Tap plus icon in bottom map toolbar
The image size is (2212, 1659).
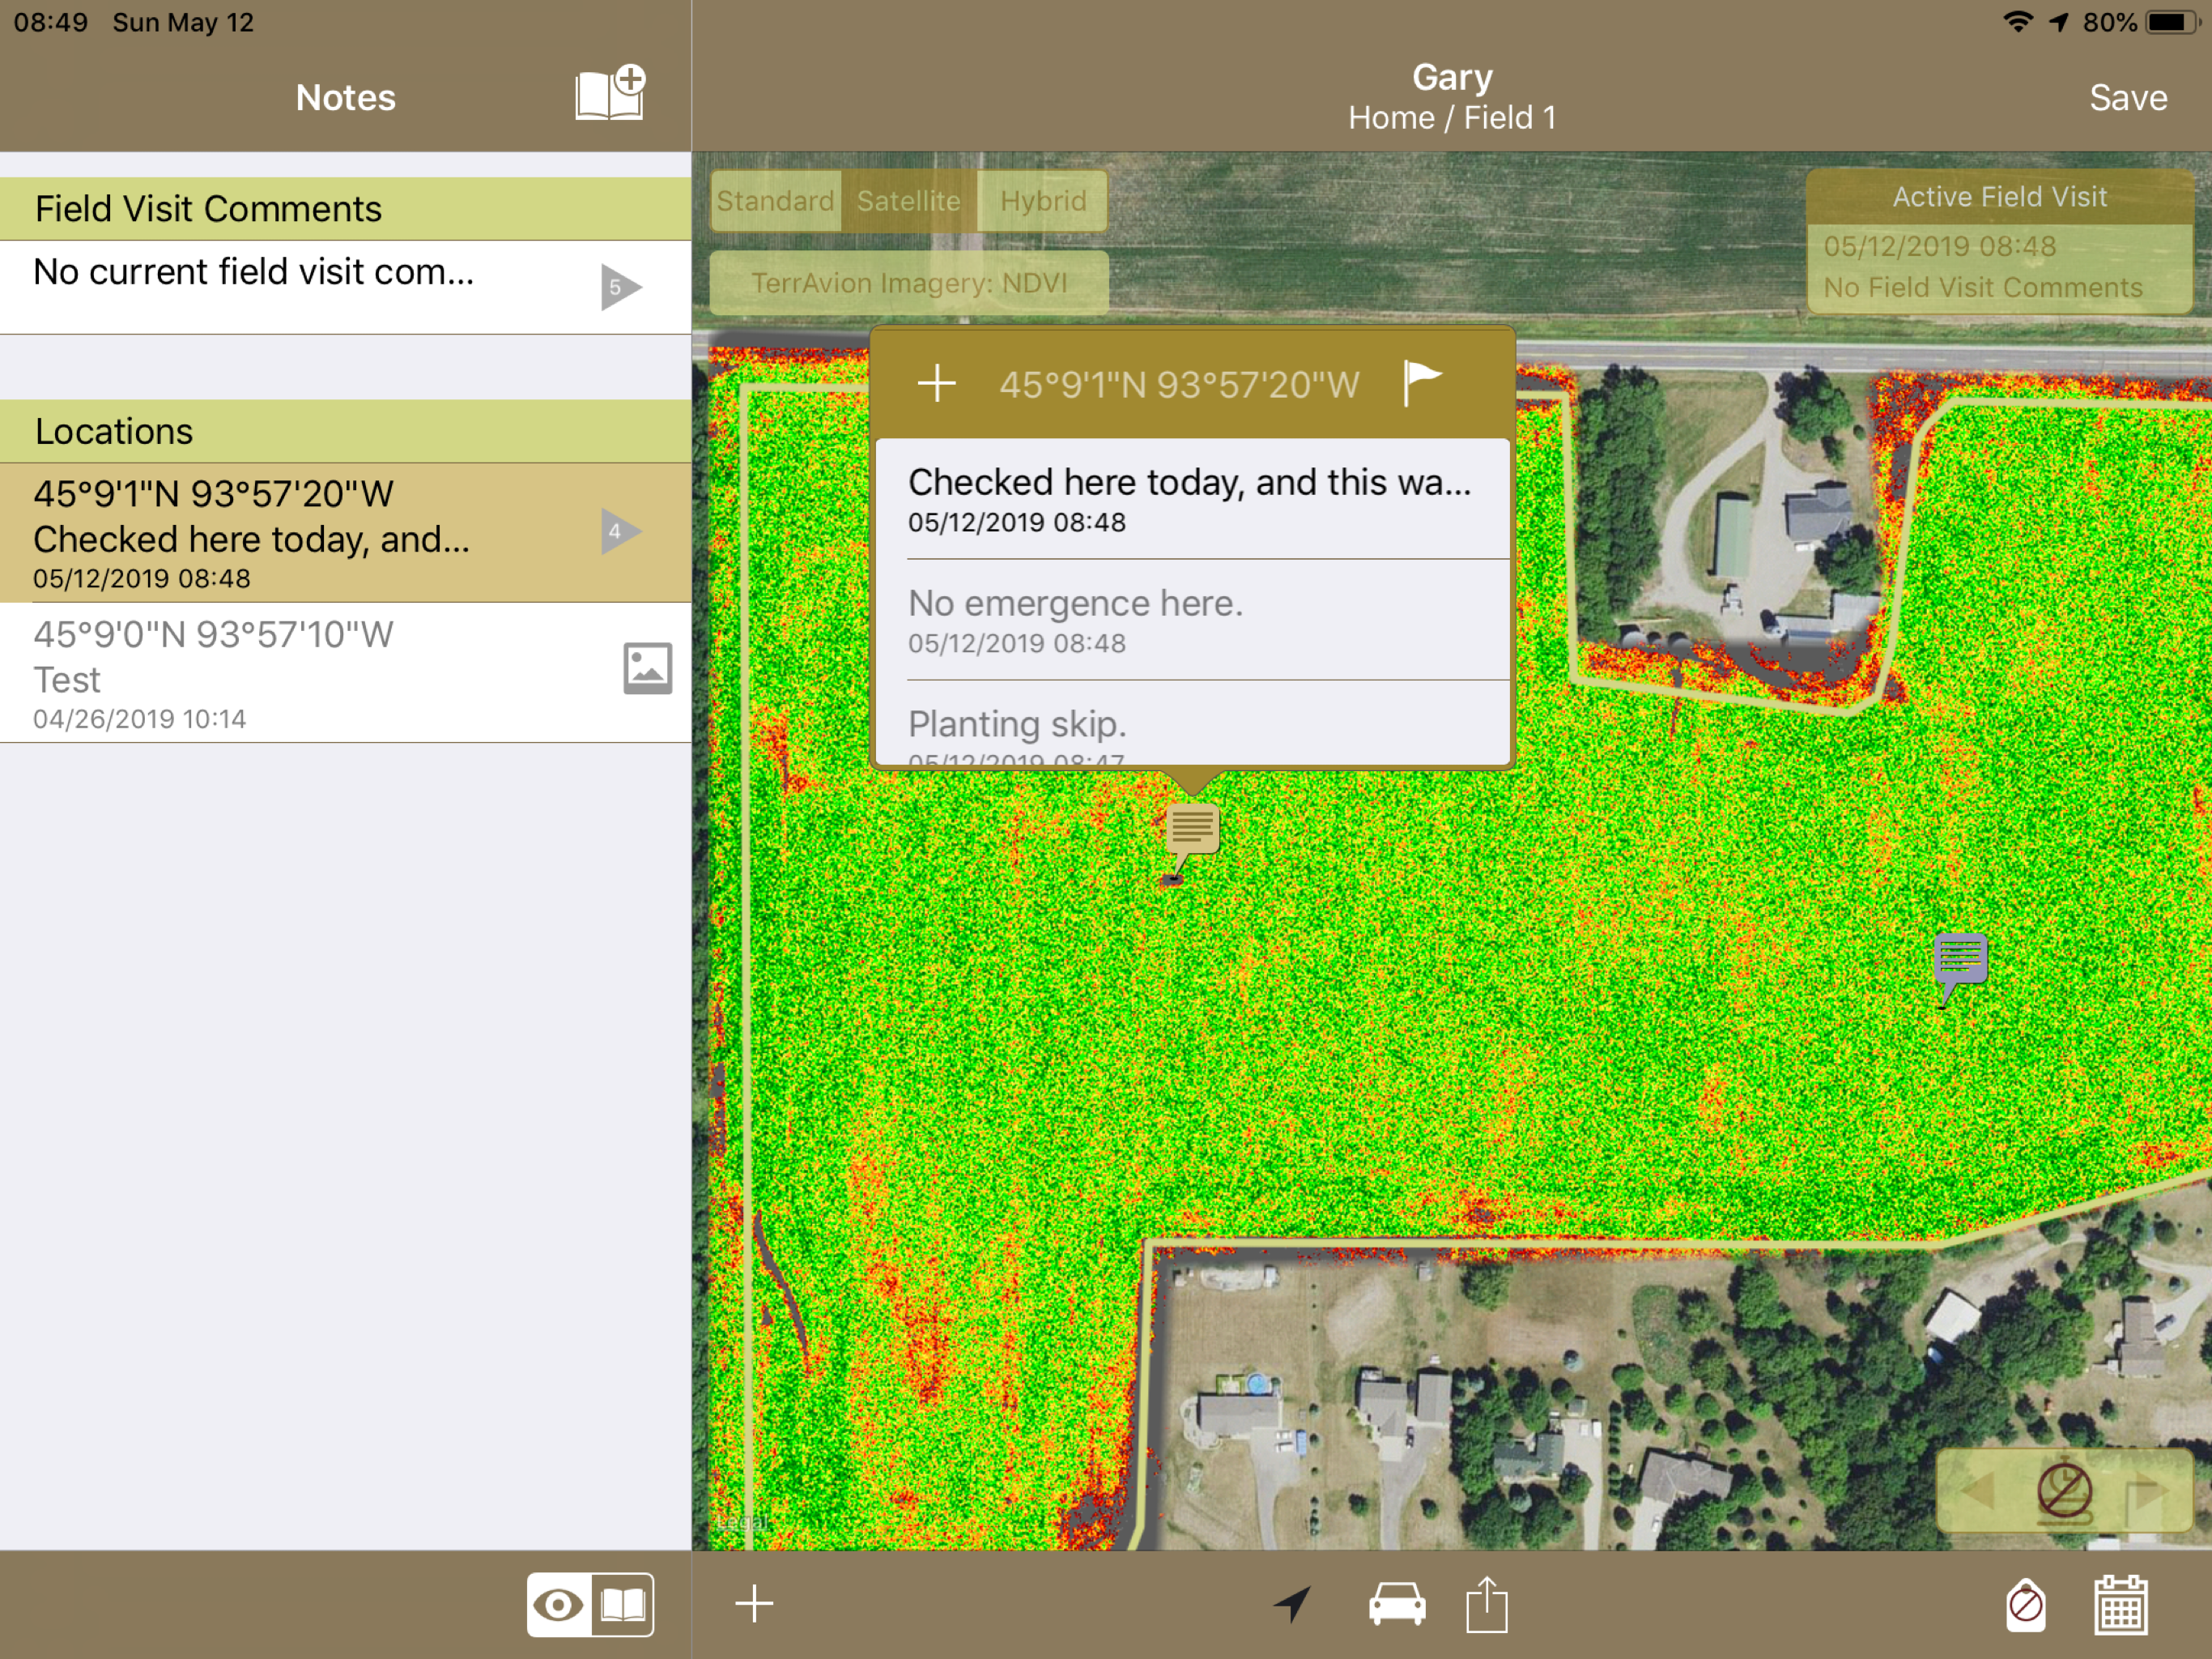click(754, 1603)
